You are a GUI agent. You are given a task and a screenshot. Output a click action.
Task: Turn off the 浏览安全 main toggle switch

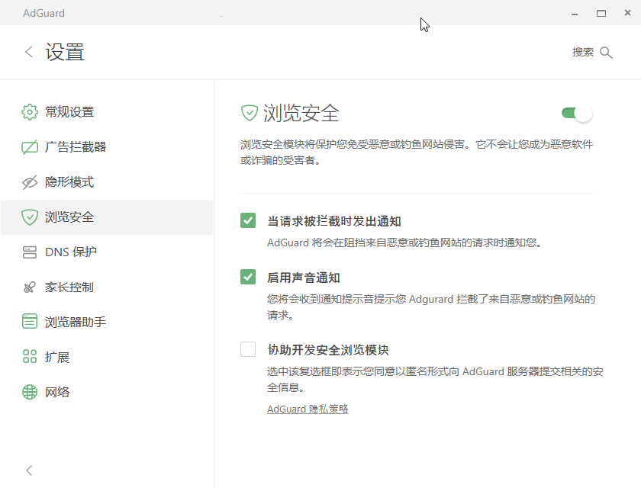(x=577, y=113)
